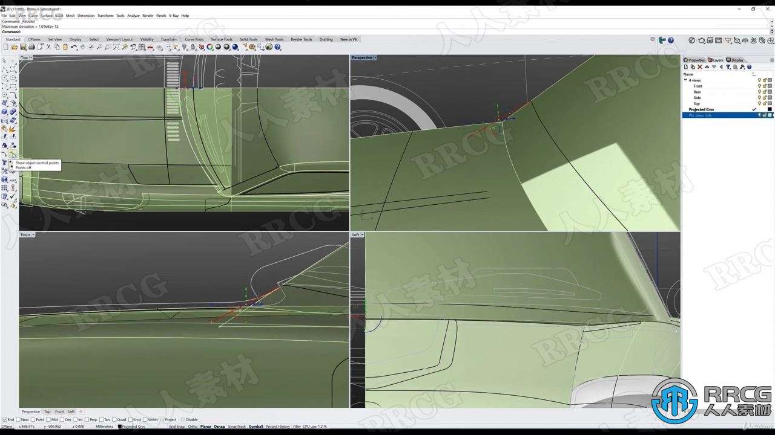Viewport: 775px width, 435px height.
Task: Open the Display panel tab
Action: (x=734, y=60)
